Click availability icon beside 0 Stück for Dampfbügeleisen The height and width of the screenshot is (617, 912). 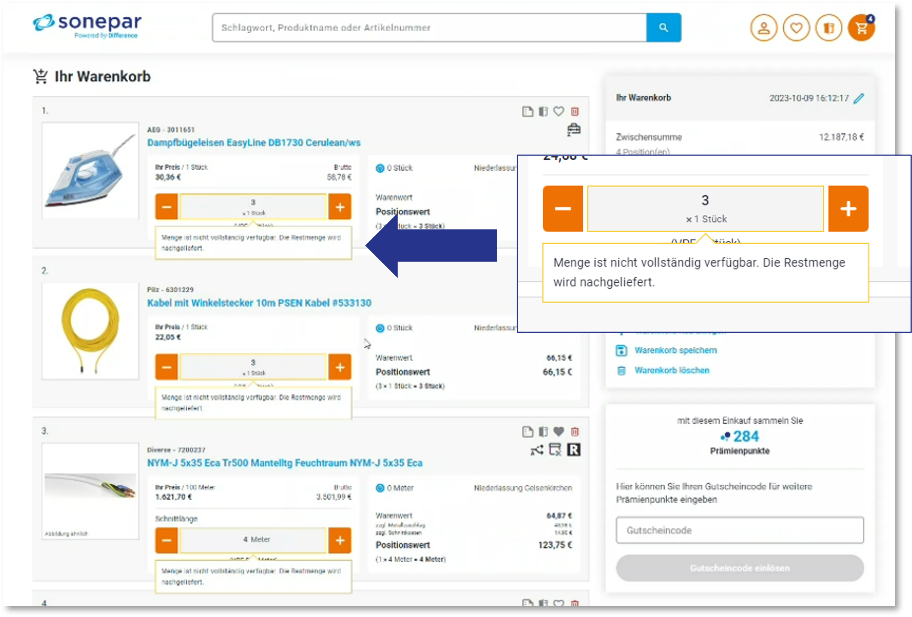tap(380, 168)
